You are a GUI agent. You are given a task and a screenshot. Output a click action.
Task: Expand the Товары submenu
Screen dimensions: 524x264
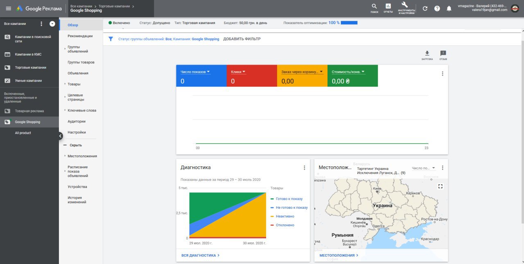coord(65,84)
